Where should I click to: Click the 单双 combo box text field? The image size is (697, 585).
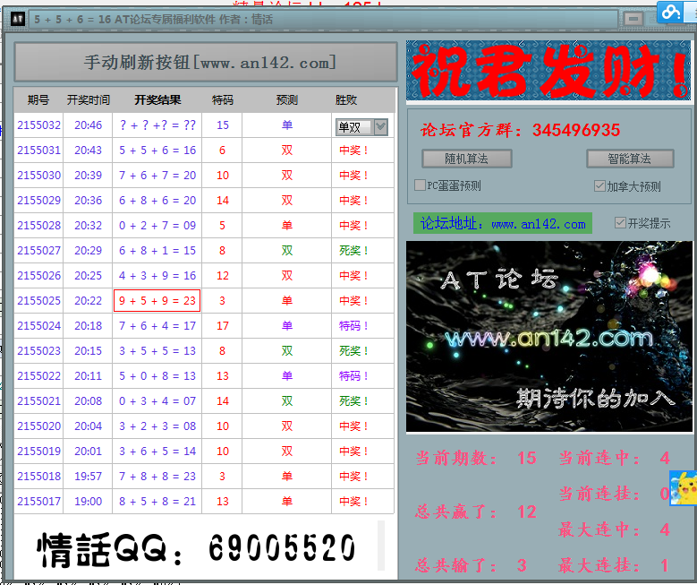click(x=353, y=127)
